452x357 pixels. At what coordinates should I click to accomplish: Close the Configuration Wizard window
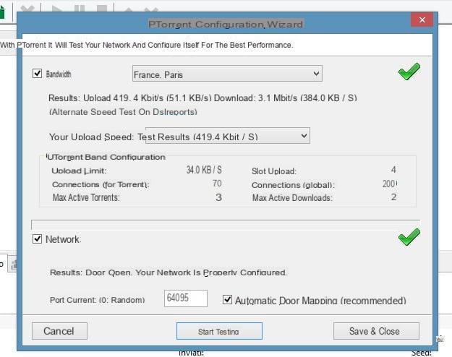[x=422, y=20]
